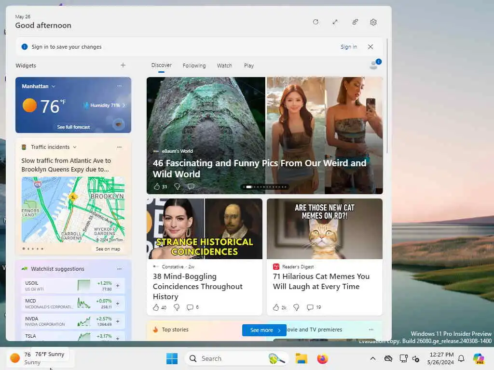
Task: Open the Top stories section
Action: [175, 330]
